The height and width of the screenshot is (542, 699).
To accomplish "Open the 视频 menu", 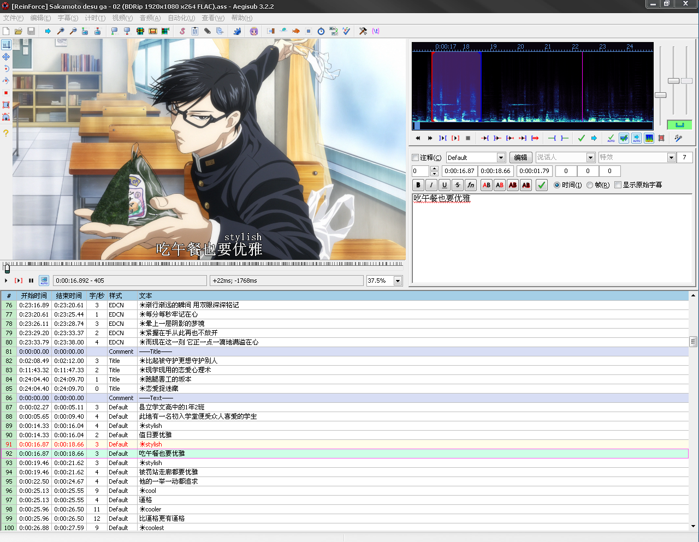I will 122,18.
